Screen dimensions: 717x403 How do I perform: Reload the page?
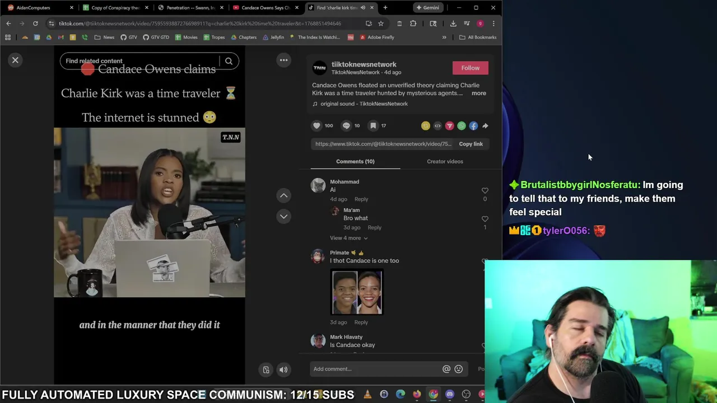point(35,24)
